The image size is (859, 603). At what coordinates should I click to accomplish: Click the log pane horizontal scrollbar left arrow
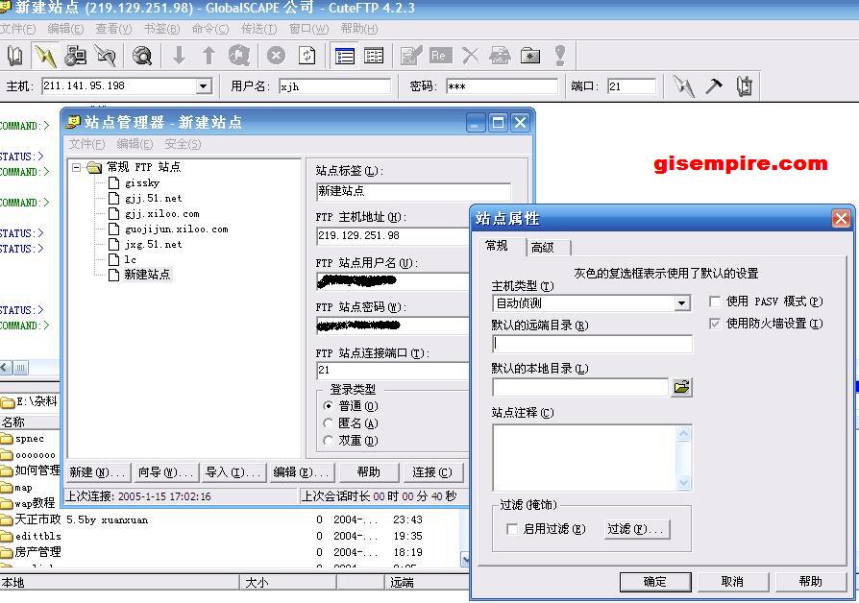point(6,368)
